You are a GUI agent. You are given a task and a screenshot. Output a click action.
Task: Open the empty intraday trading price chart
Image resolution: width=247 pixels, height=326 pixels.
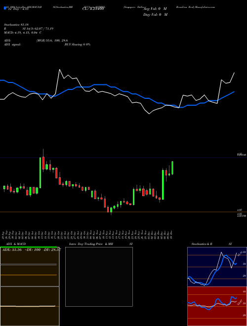(99, 277)
